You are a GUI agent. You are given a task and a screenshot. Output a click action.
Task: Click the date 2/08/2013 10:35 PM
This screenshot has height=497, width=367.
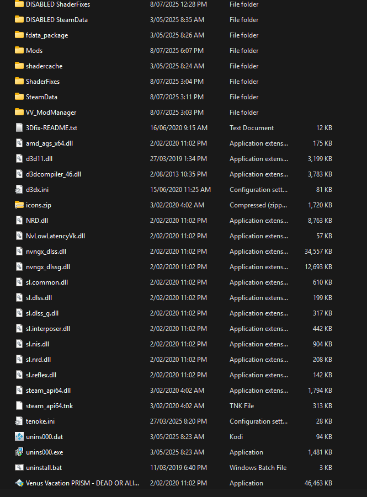point(178,174)
